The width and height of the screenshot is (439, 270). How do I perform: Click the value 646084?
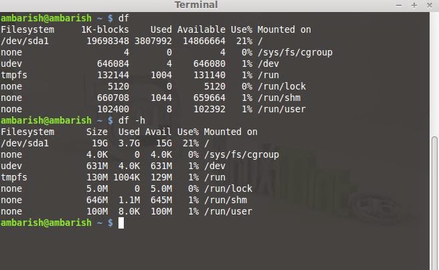pos(113,63)
